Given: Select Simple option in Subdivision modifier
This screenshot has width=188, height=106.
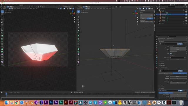Looking at the screenshot, I should 180,93.
